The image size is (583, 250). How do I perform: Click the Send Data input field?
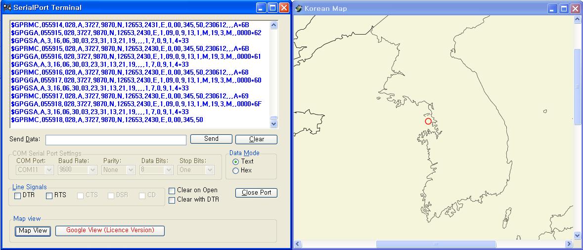[x=116, y=140]
